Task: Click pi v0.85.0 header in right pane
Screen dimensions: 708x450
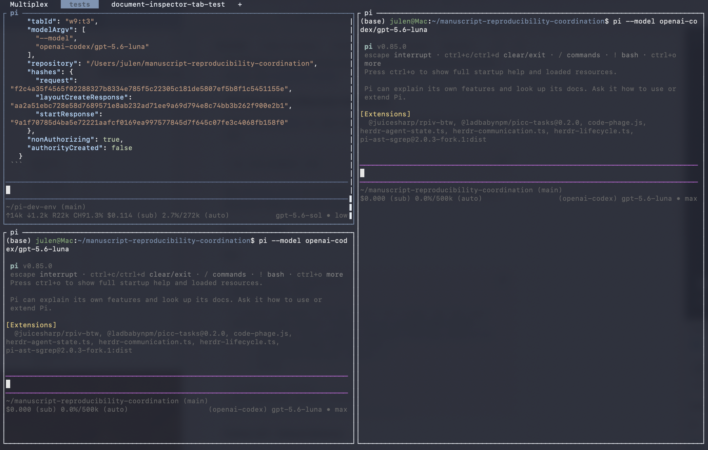Action: point(385,47)
